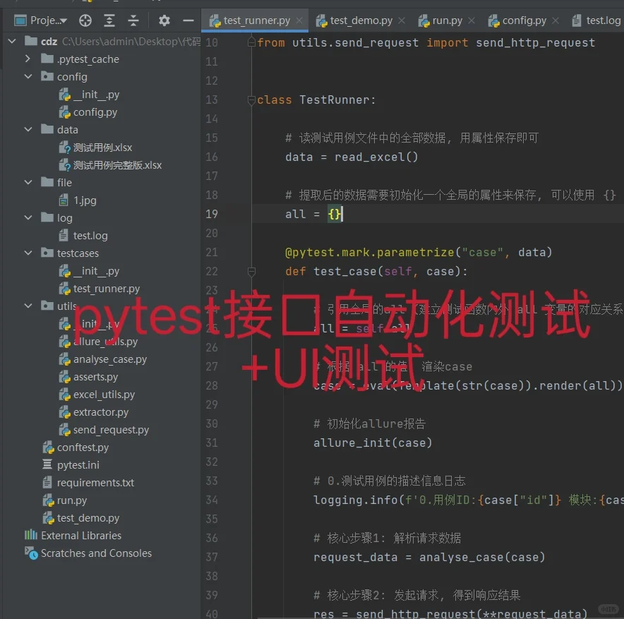Expand the .pytest_cache folder
The image size is (624, 619).
point(27,59)
